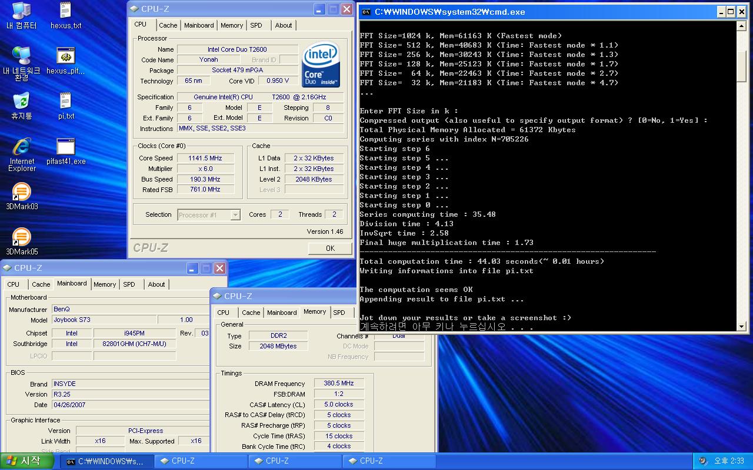Click Package field Socket 479 mPGA
The image size is (753, 470).
click(237, 70)
